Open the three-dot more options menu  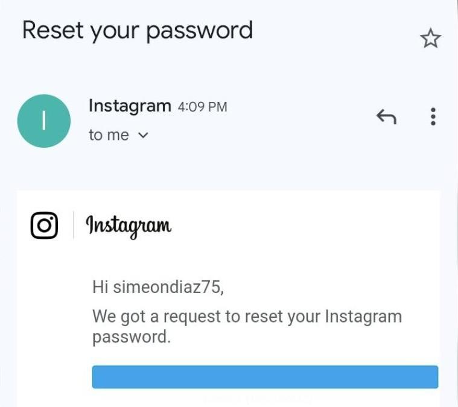tap(433, 116)
